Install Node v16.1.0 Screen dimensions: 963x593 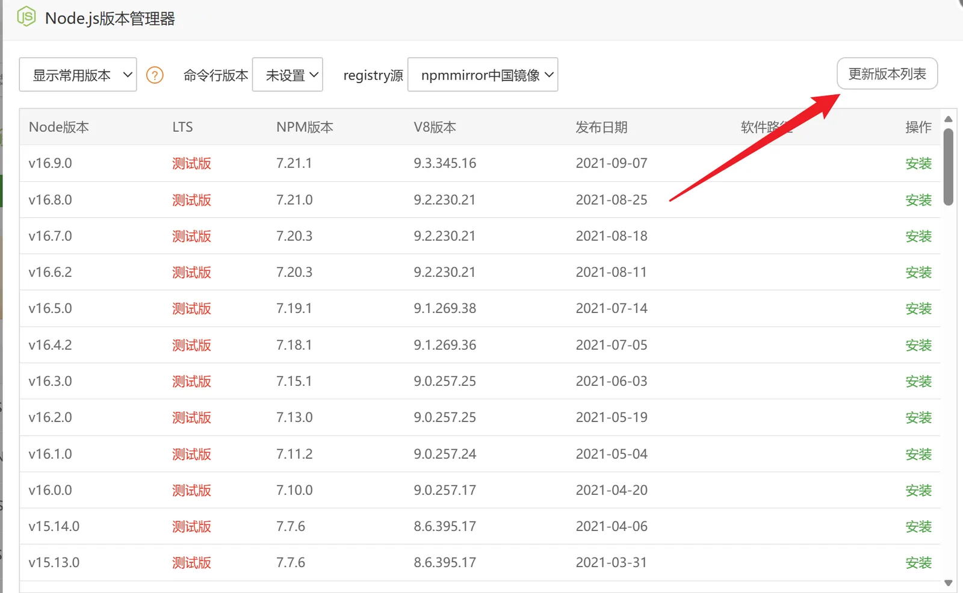tap(918, 454)
